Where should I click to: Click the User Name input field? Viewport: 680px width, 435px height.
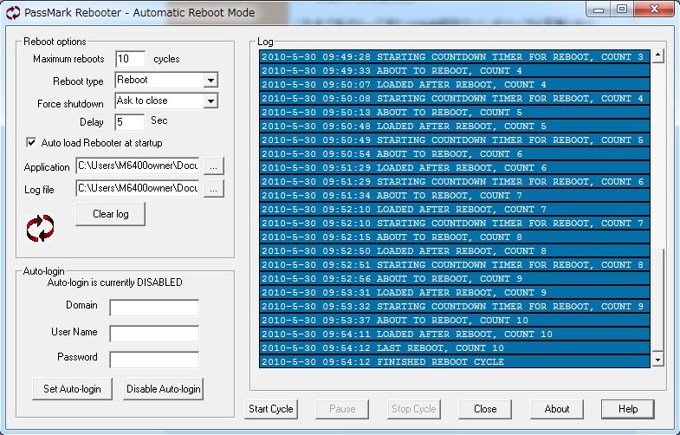pyautogui.click(x=154, y=334)
